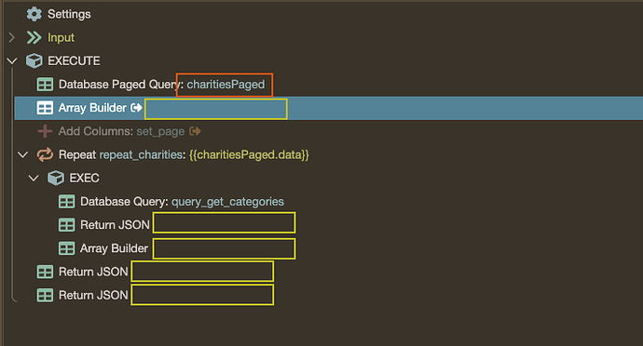Click the Input double-arrow icon
The image size is (643, 346).
34,38
